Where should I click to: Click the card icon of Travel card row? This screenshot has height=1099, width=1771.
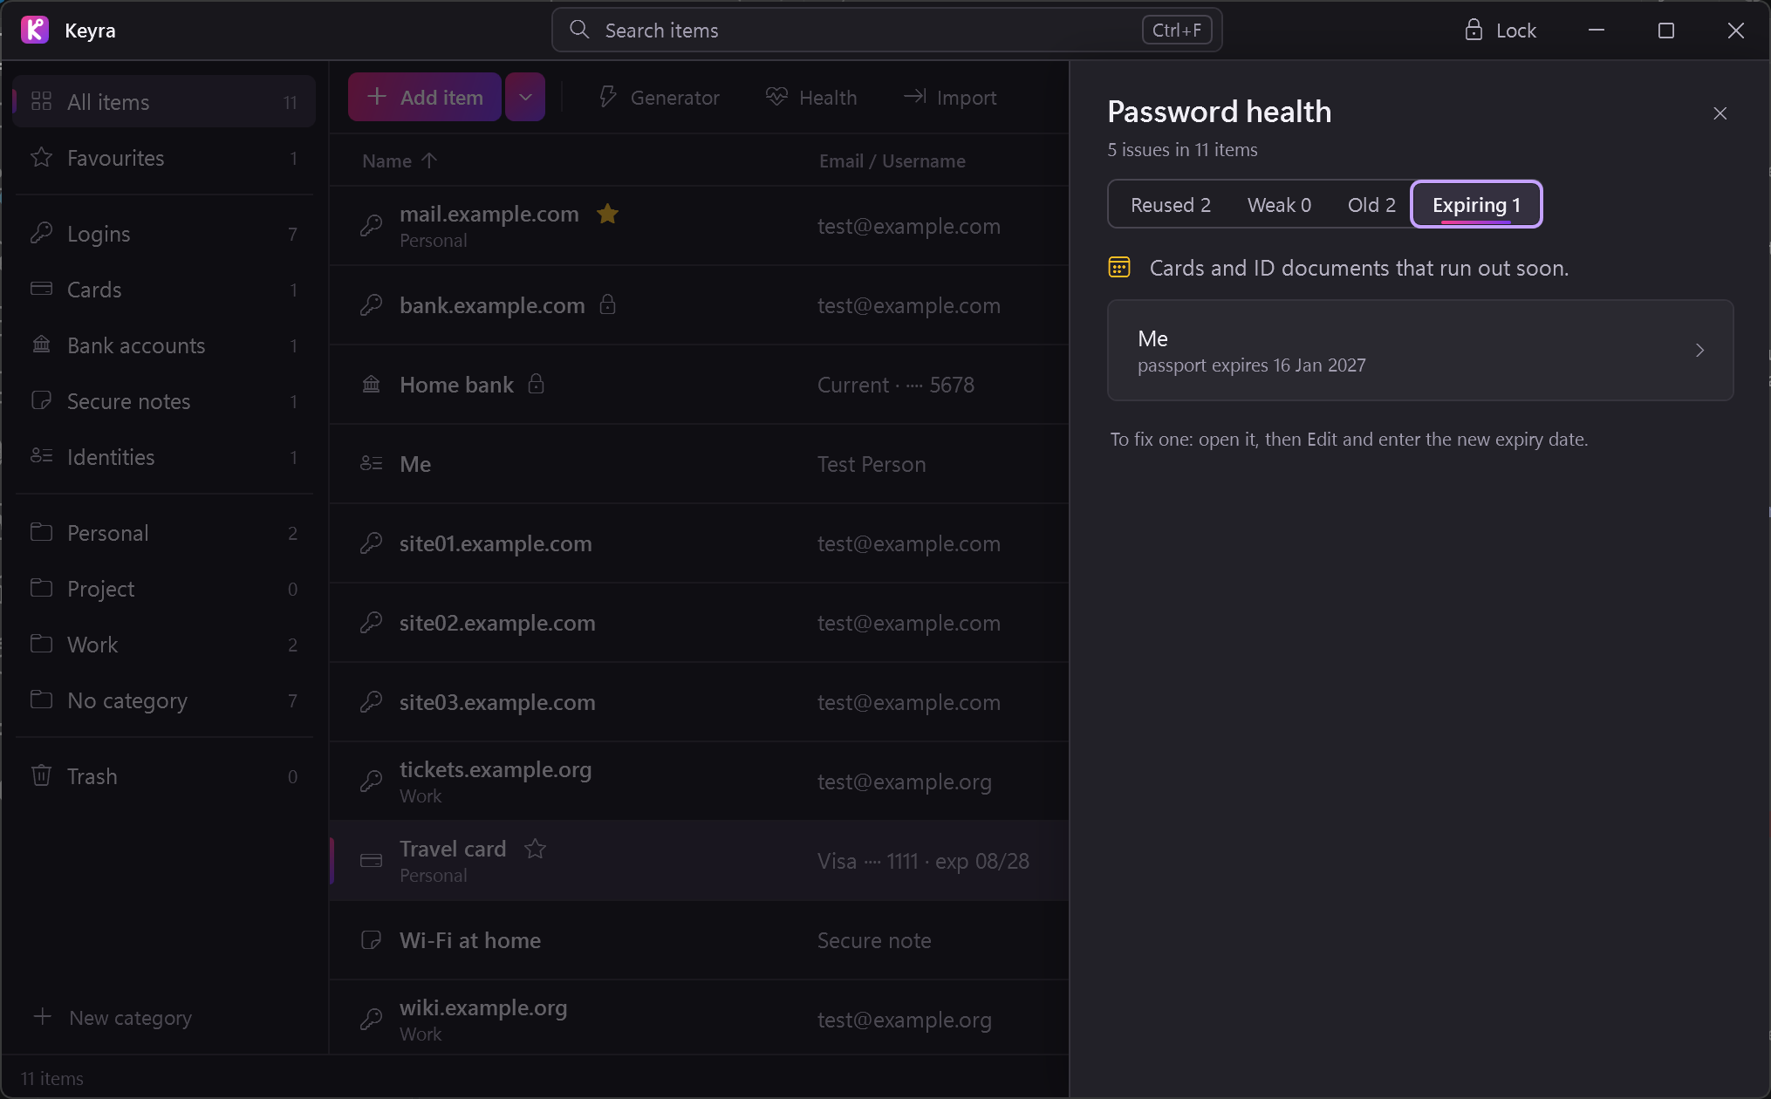tap(372, 861)
